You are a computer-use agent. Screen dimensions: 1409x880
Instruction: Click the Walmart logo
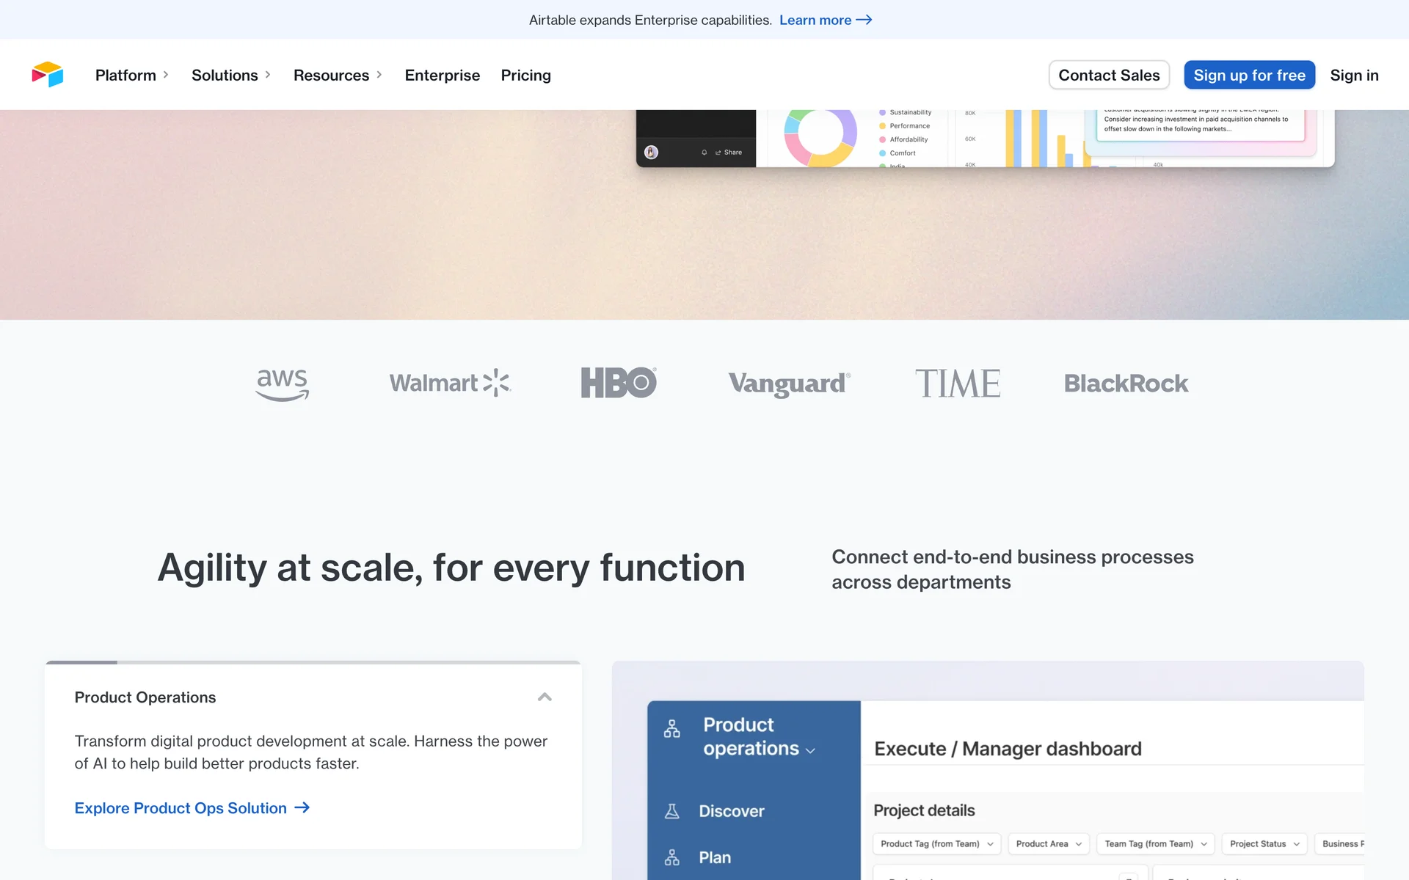click(x=450, y=383)
